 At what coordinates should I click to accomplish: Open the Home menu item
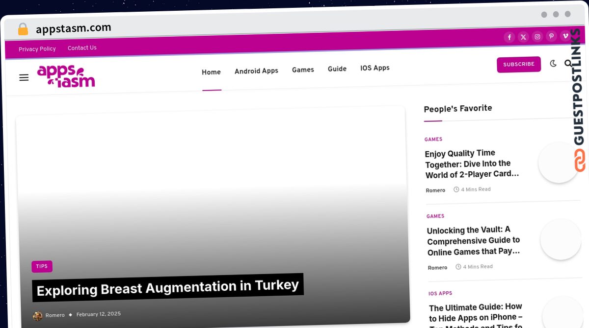tap(211, 72)
